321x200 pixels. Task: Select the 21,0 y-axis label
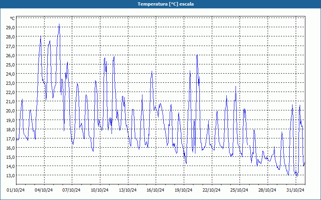click(10, 102)
